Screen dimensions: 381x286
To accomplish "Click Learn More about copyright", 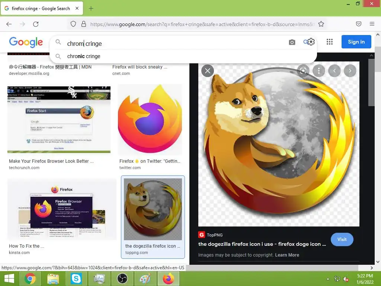I will [287, 255].
